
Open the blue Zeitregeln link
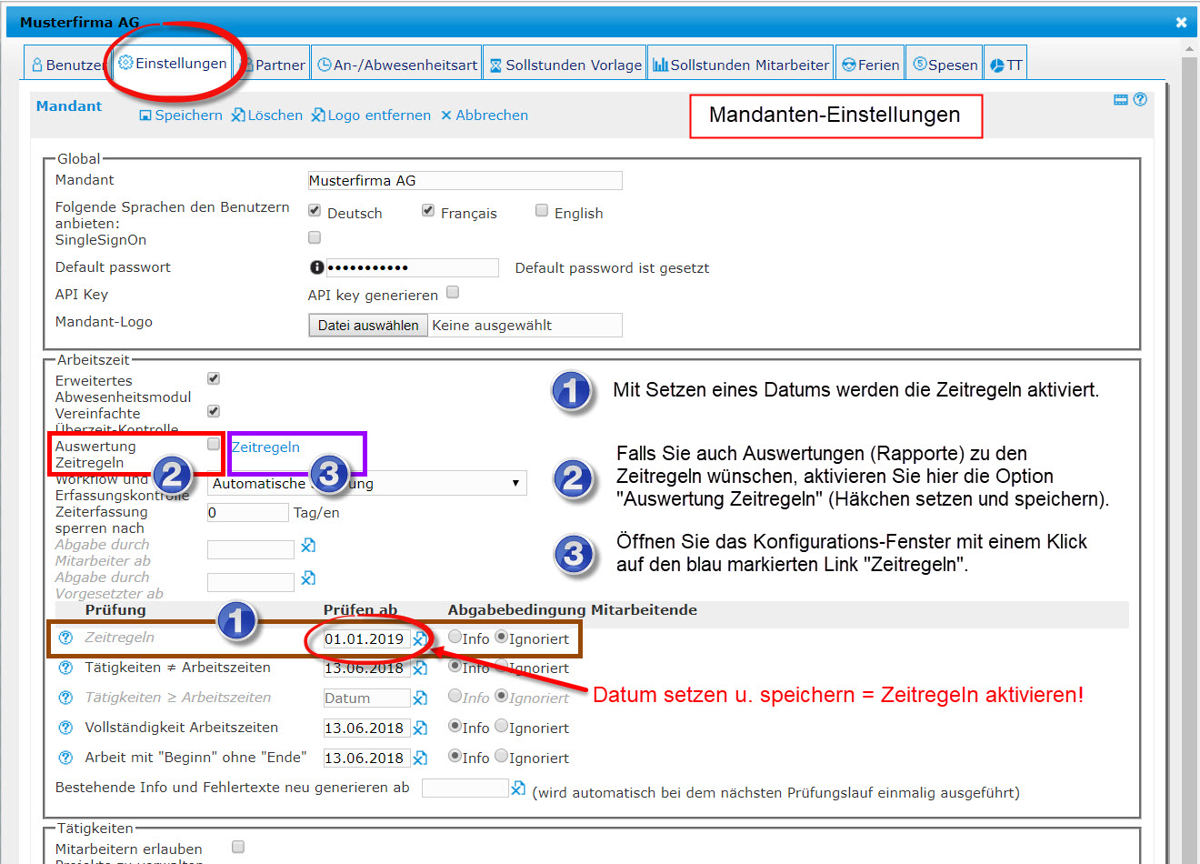(x=265, y=447)
